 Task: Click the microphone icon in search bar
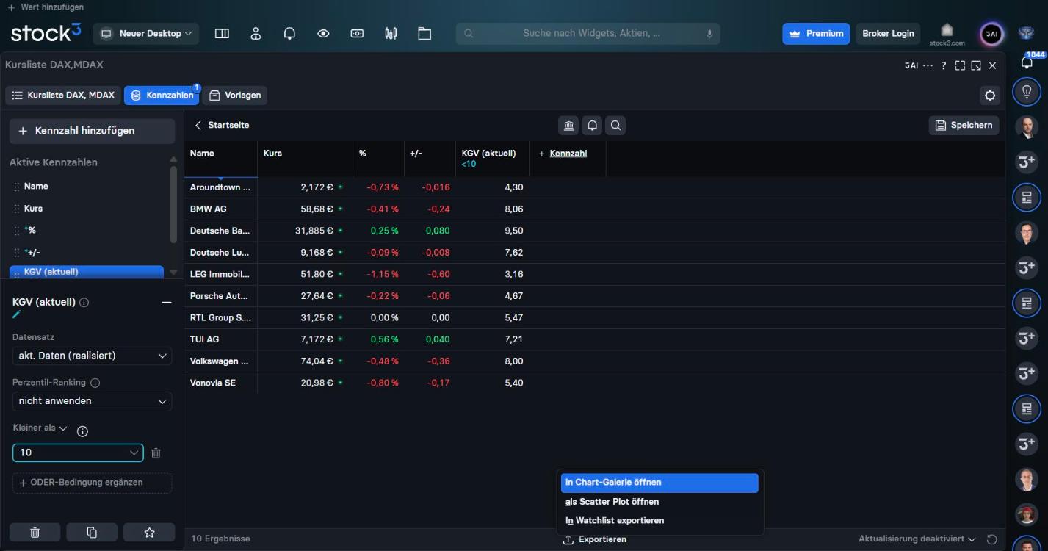pos(709,33)
